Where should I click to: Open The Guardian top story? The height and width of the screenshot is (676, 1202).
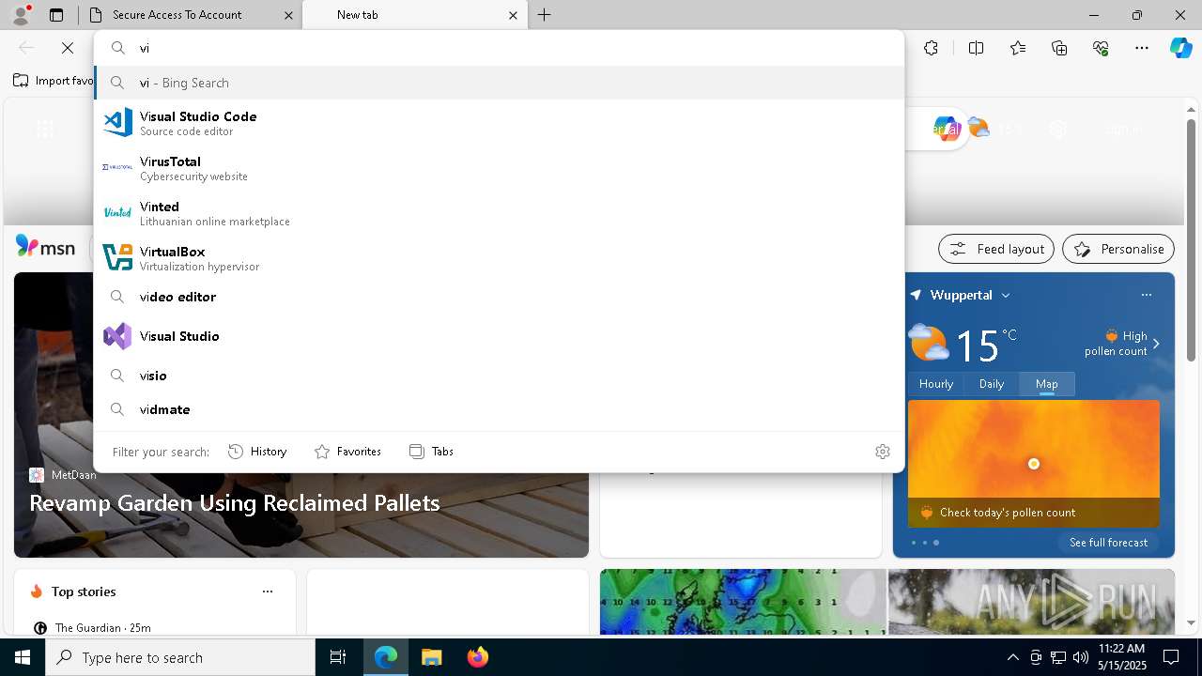[x=92, y=628]
